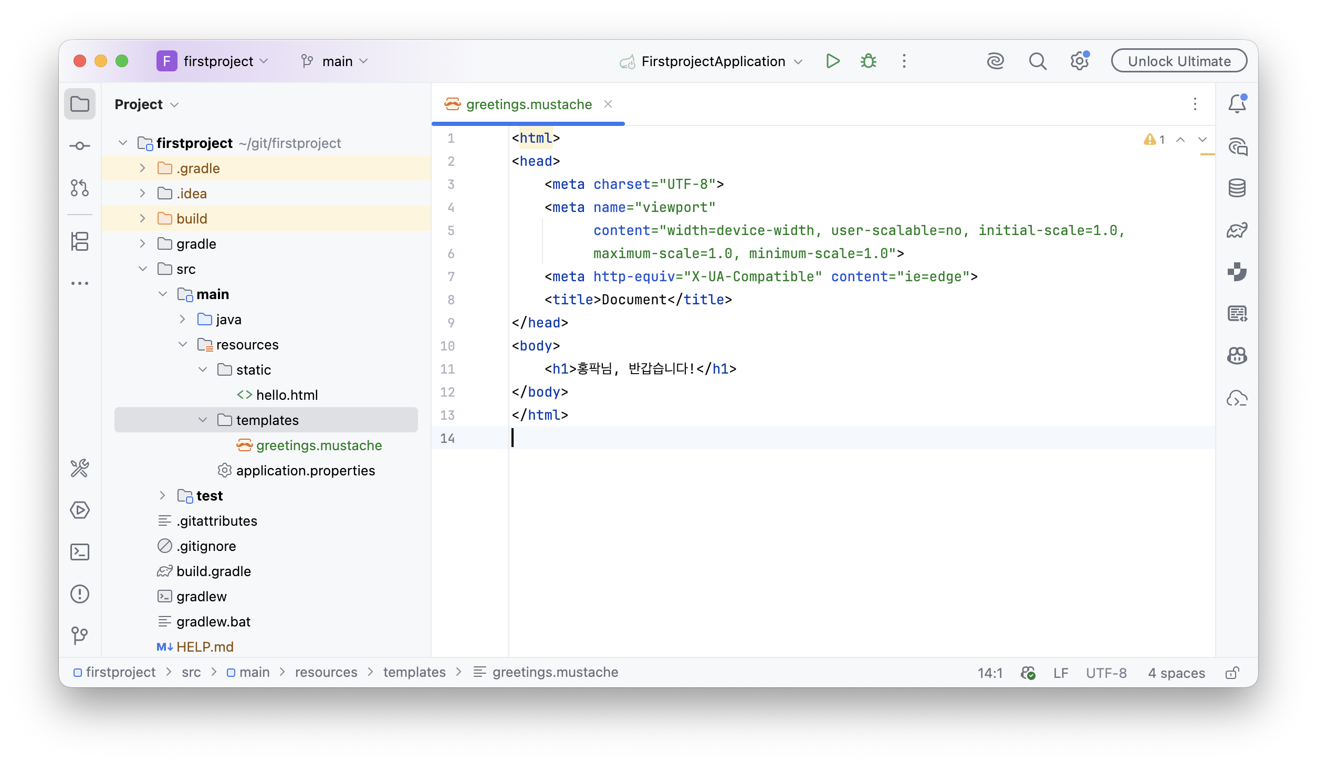
Task: Collapse the src folder
Action: point(142,269)
